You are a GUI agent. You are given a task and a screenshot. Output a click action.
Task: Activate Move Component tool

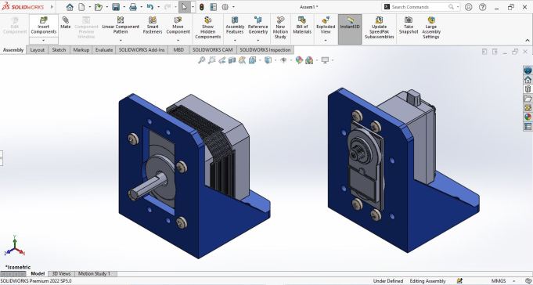[178, 25]
